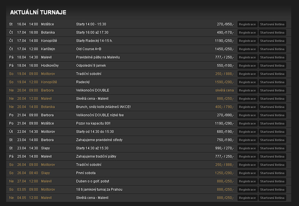The width and height of the screenshot is (299, 206).
Task: Click Registrace for Barbora 23.04 pravidelné středy
Action: pos(247,140)
